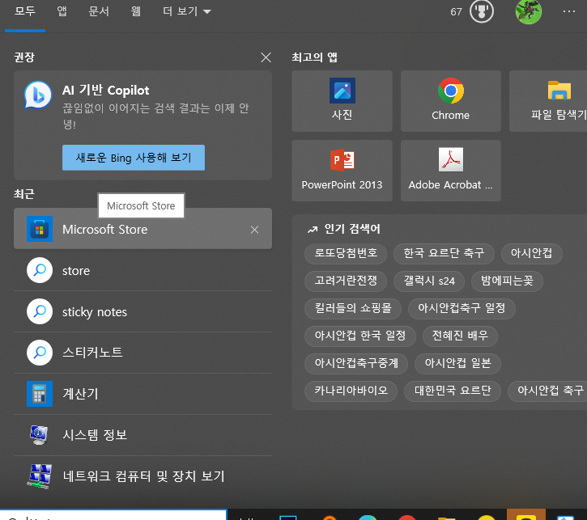This screenshot has width=587, height=520.
Task: Remove Microsoft Store from recent list
Action: tap(254, 230)
